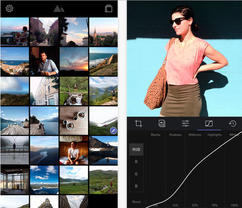Open thumbnail of mountain lake reflection with snow
The width and height of the screenshot is (242, 208).
pyautogui.click(x=104, y=150)
